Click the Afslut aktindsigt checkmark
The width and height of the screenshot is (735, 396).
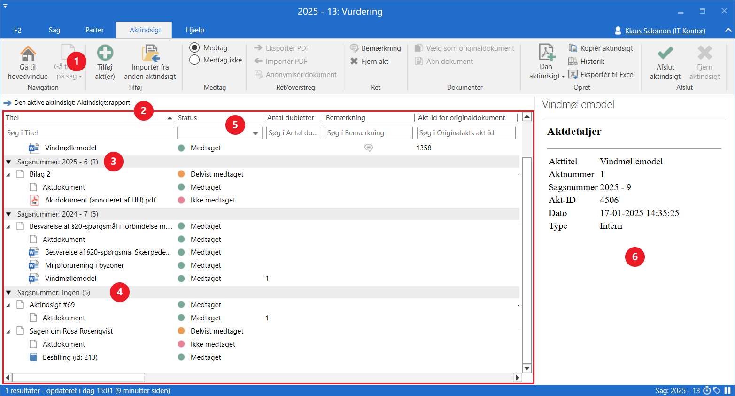coord(665,53)
